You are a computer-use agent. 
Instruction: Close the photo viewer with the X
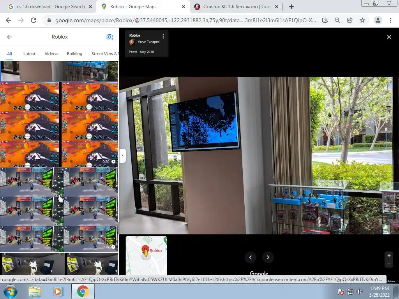pos(389,37)
